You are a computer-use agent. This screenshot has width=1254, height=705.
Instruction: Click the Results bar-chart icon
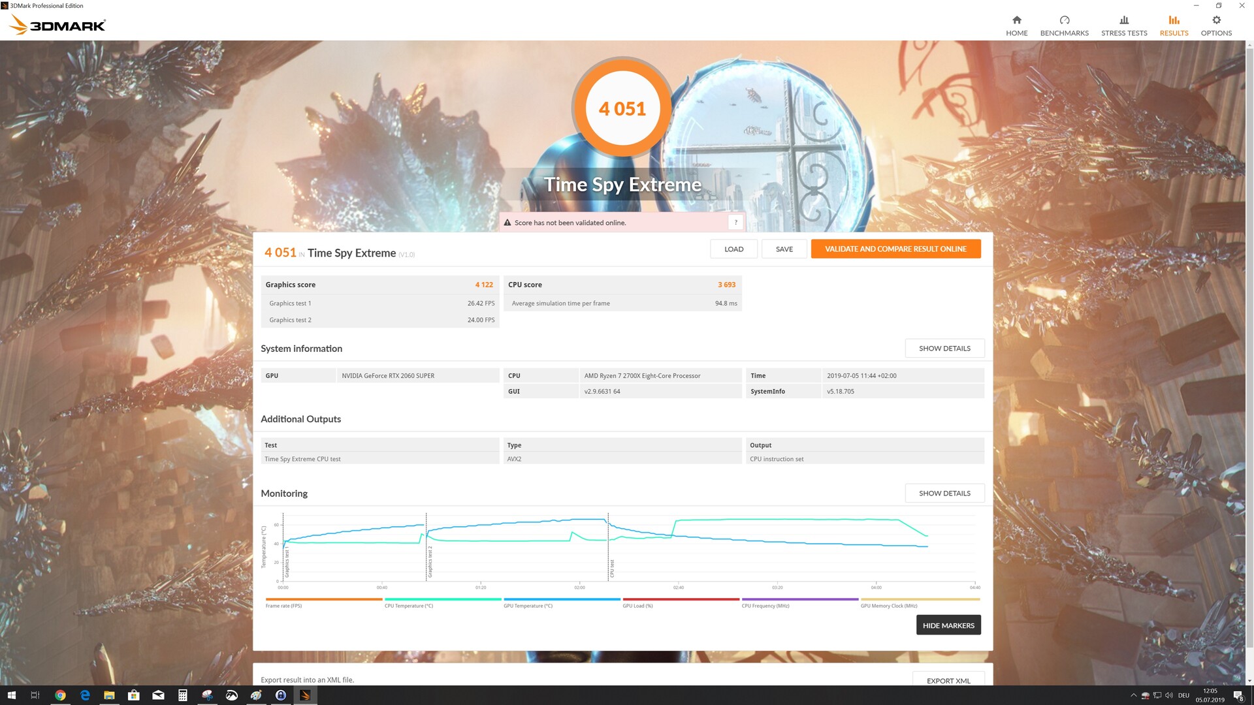1174,20
